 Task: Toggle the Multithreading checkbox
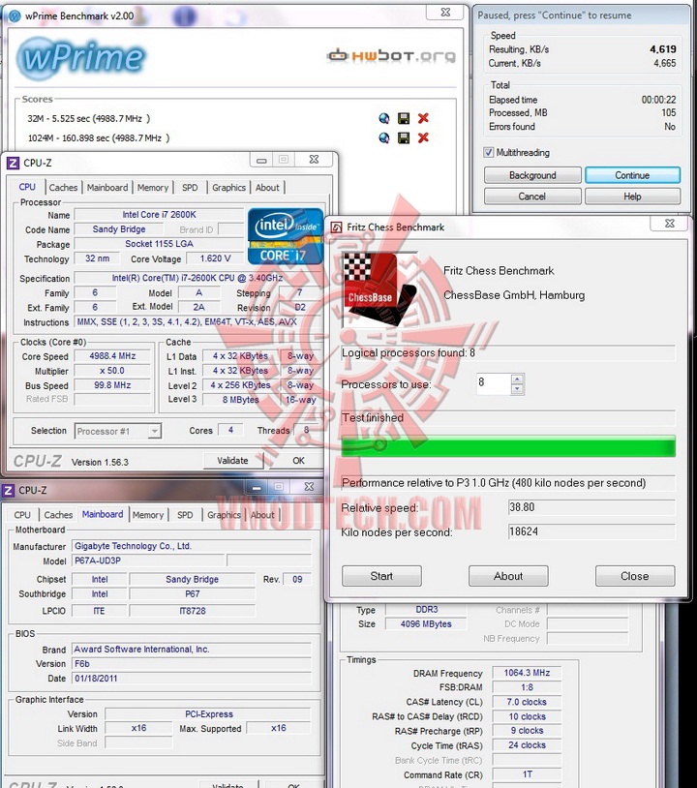coord(488,152)
